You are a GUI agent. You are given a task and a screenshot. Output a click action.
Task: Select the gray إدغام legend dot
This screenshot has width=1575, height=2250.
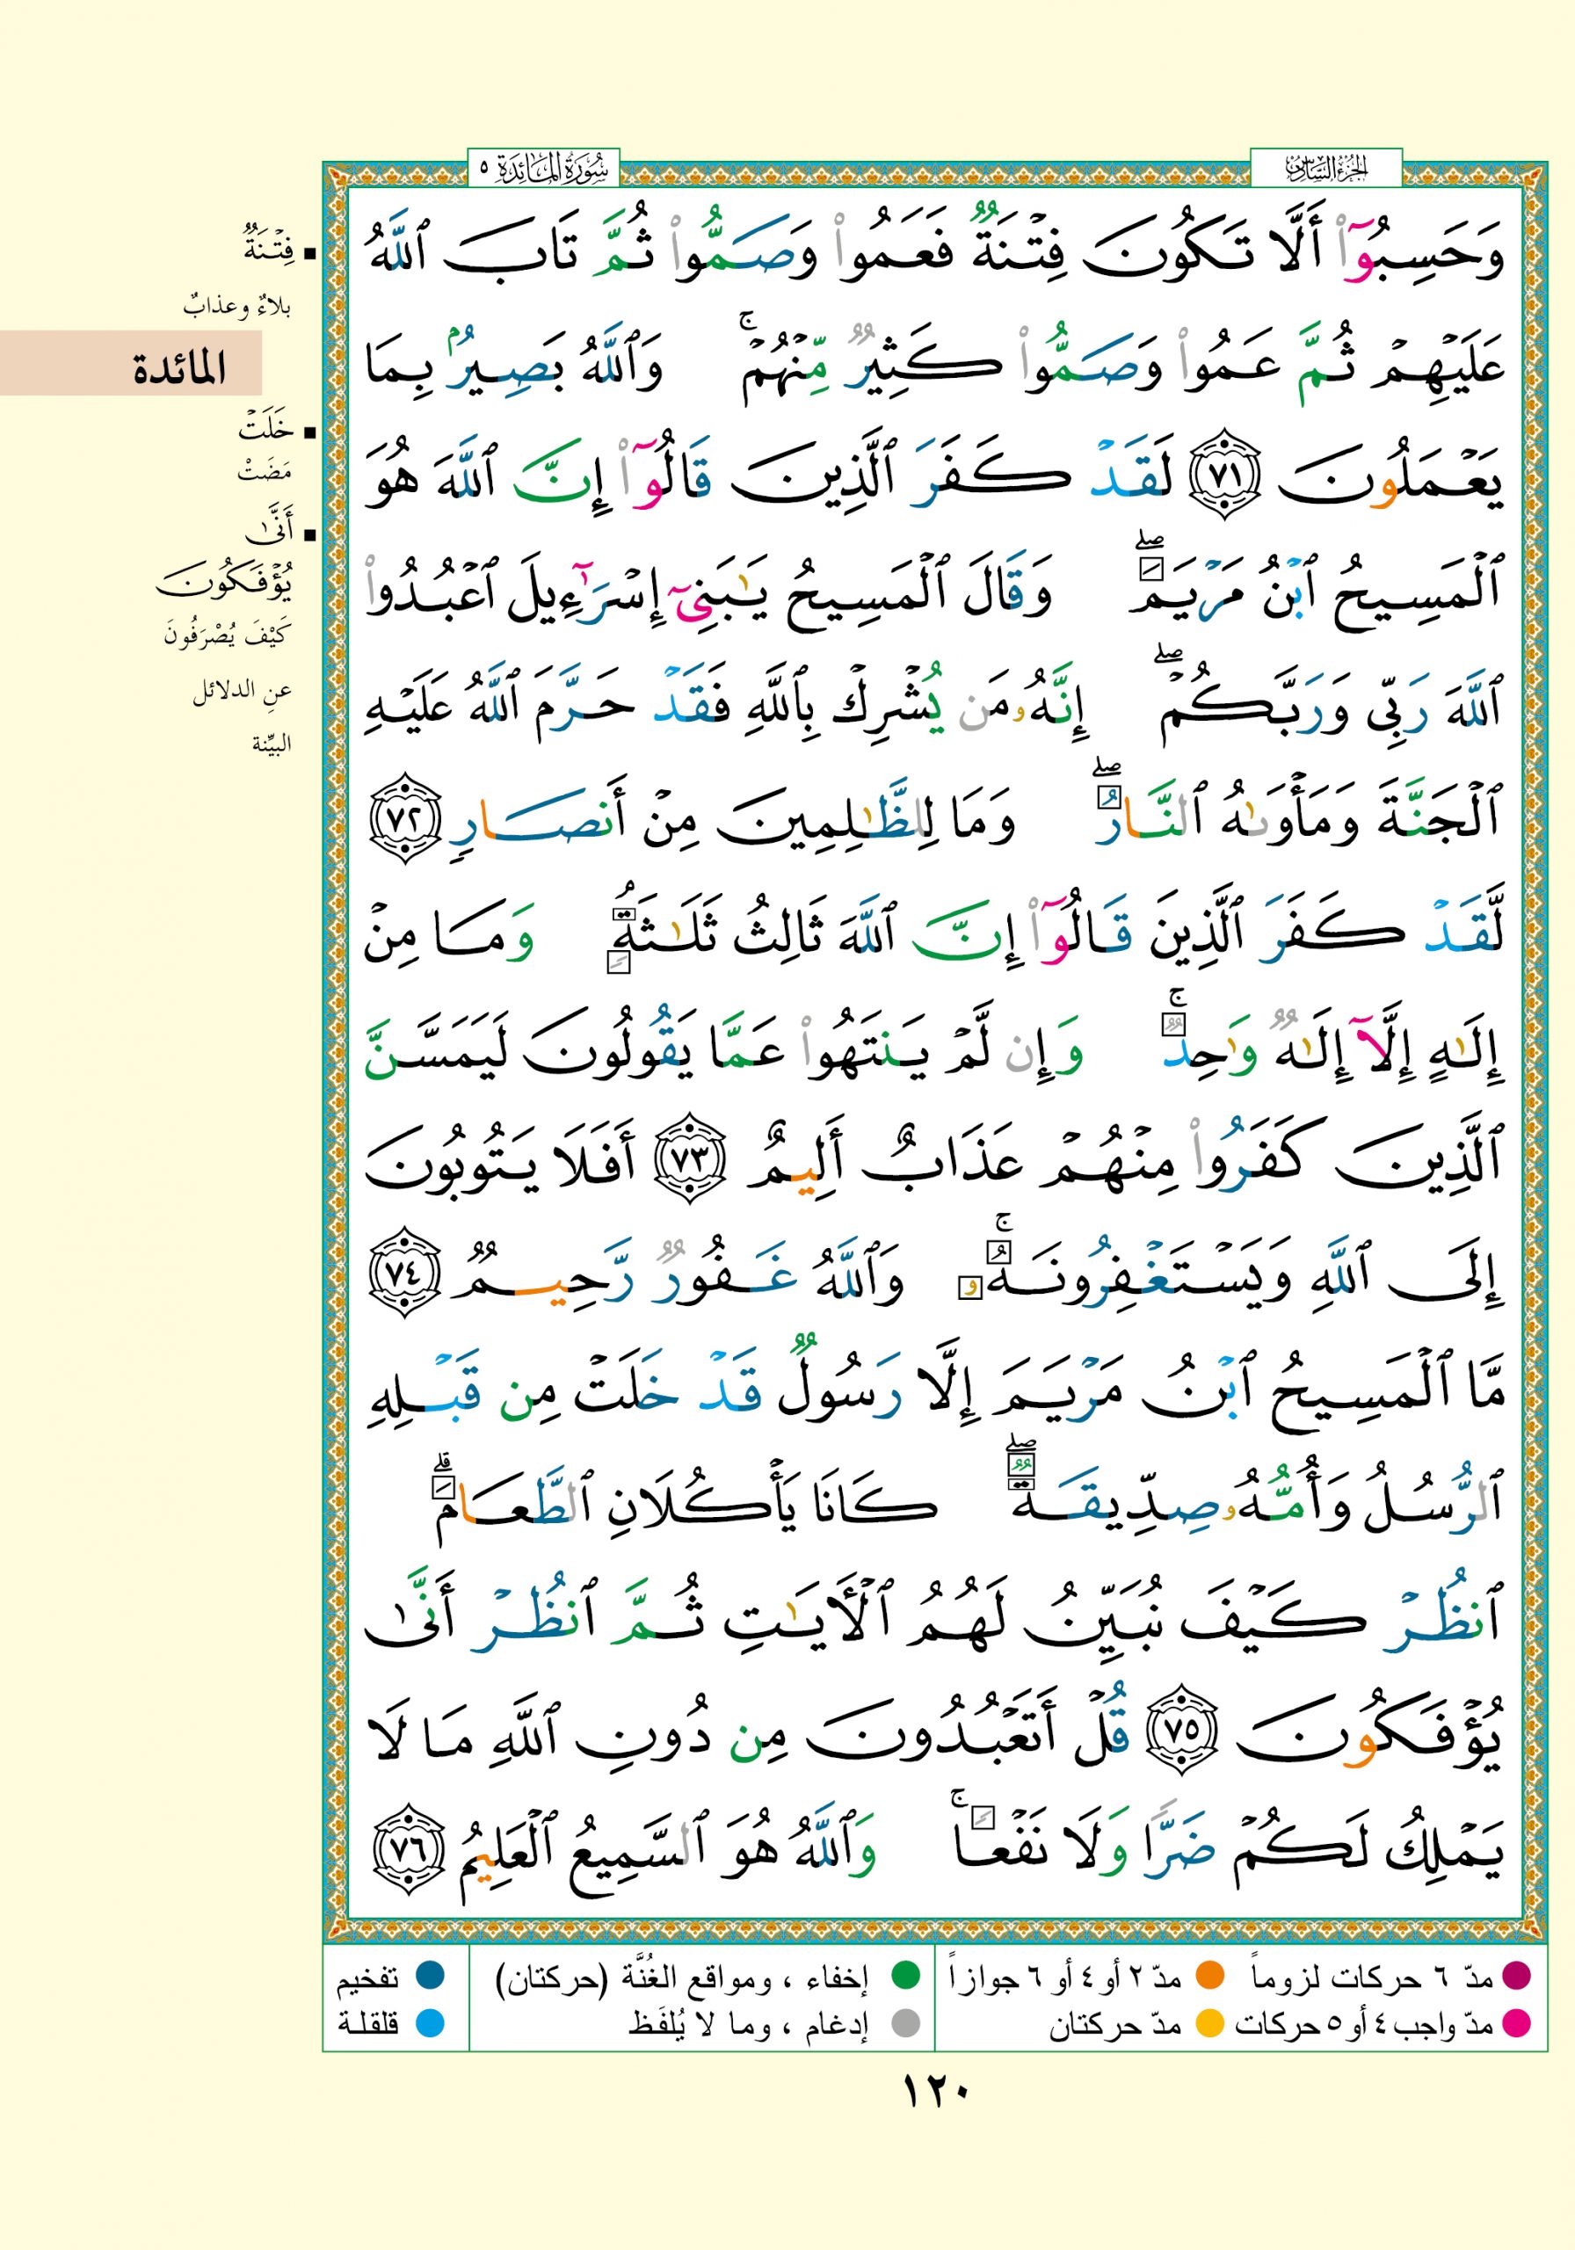click(904, 2022)
